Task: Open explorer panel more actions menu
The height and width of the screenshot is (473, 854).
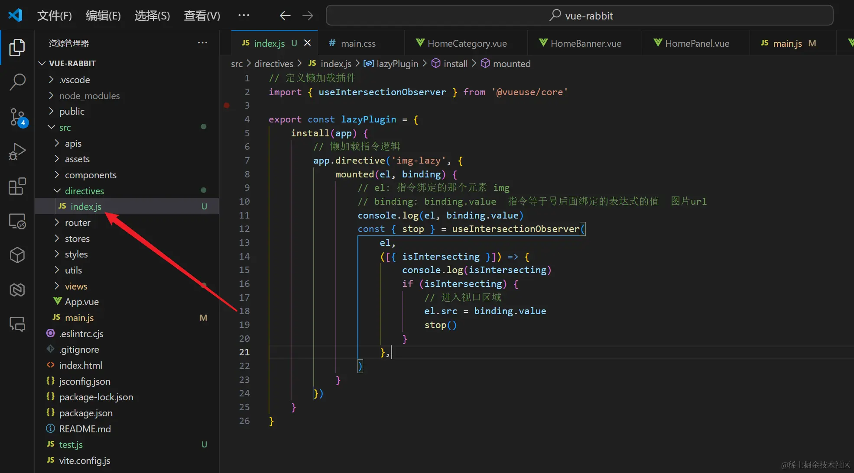Action: pyautogui.click(x=202, y=43)
